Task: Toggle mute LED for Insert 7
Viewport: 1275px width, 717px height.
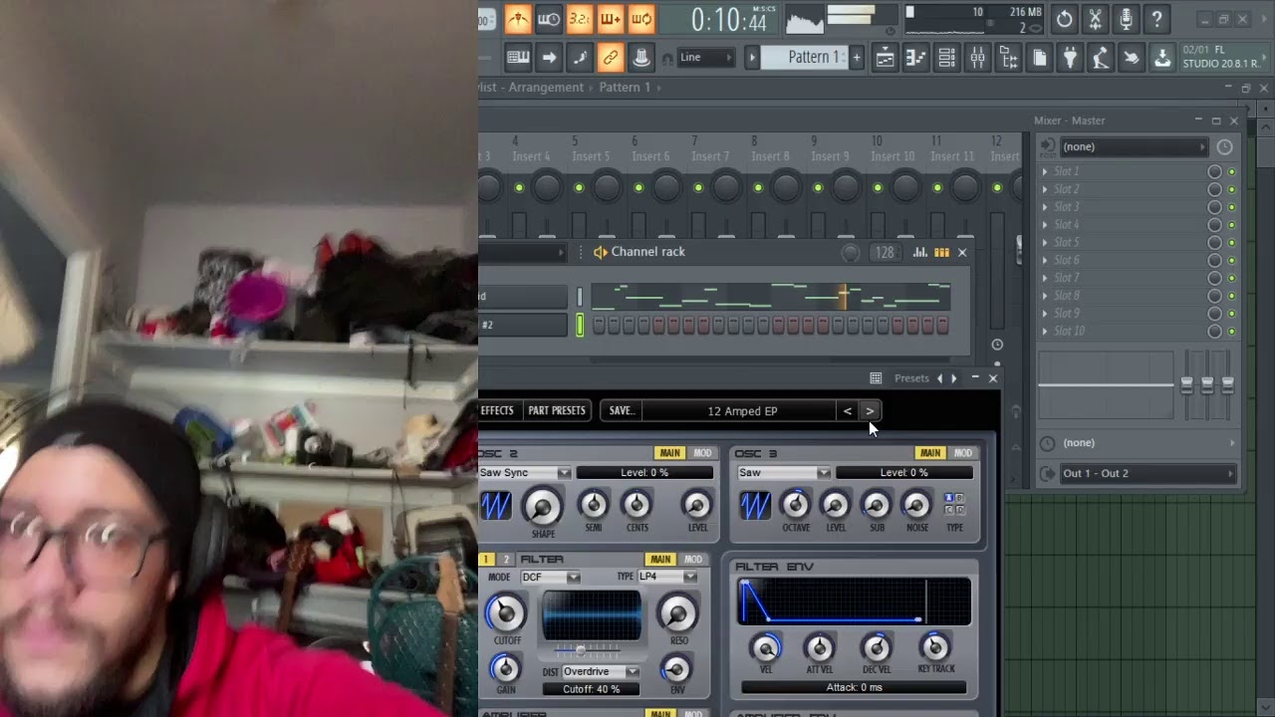Action: pyautogui.click(x=698, y=188)
